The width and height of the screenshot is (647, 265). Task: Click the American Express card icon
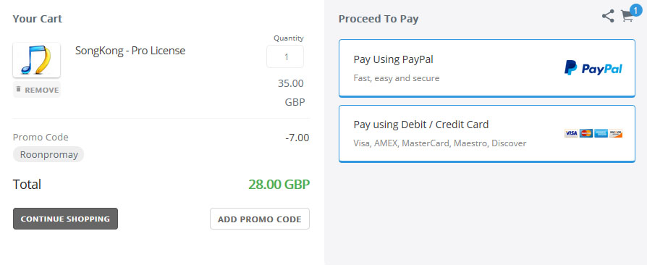tap(601, 133)
